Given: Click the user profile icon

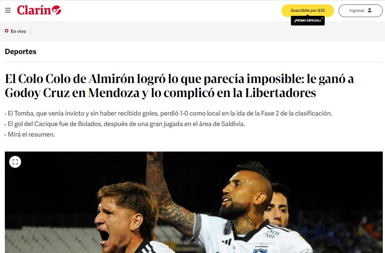Looking at the screenshot, I should coord(370,10).
